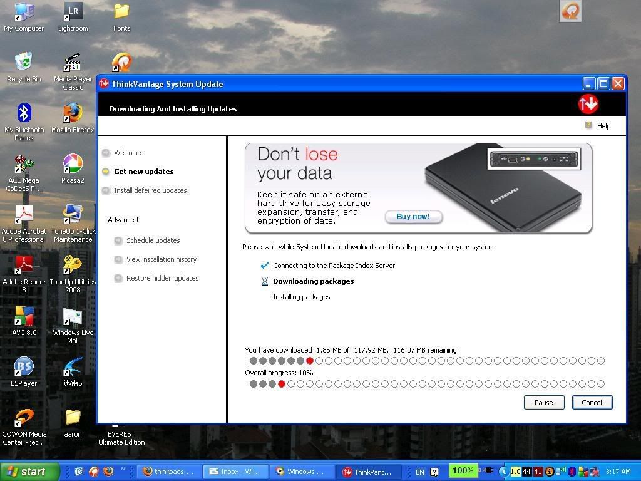Launch Picasa2 from desktop
Screen dimensions: 641x481
(x=73, y=169)
